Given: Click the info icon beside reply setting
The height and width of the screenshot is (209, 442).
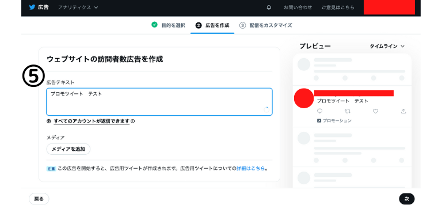Looking at the screenshot, I should point(132,121).
